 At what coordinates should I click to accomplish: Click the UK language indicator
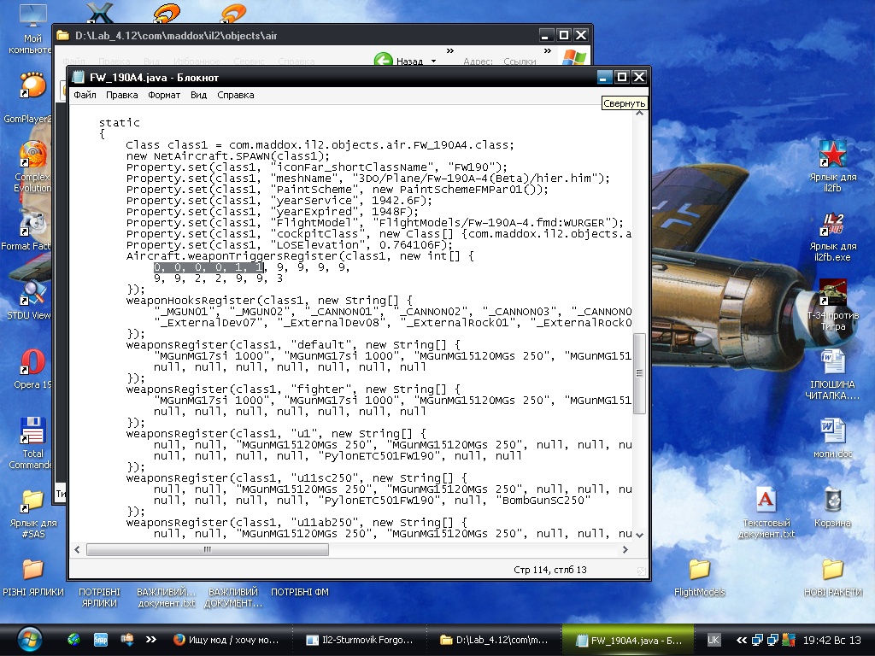714,639
